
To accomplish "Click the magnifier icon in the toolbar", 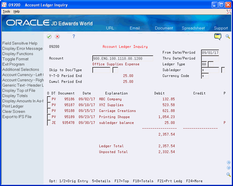I will (228, 36).
